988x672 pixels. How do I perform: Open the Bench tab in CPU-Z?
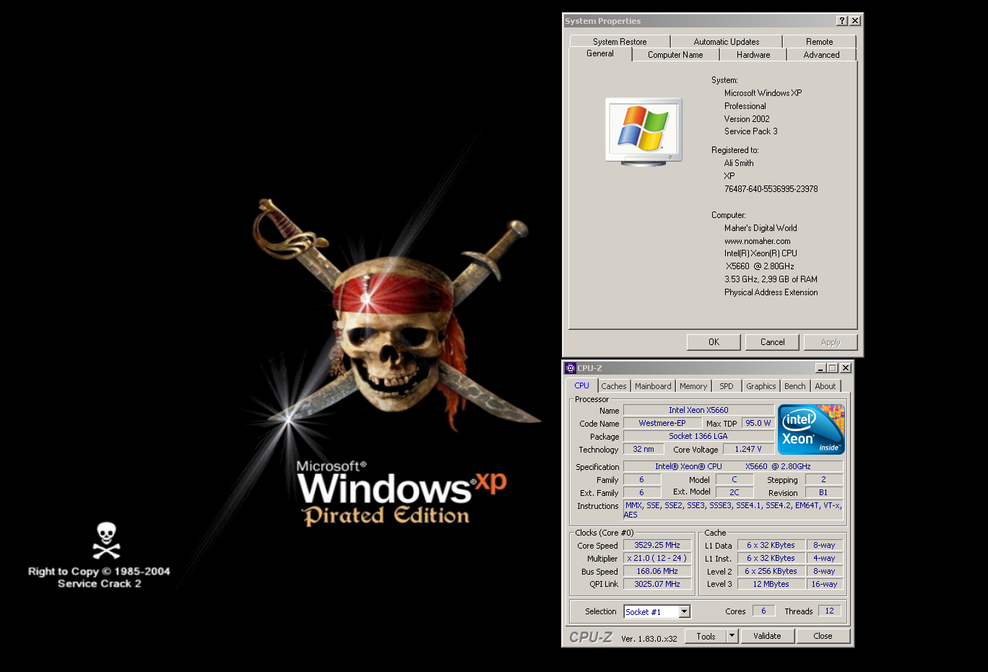[795, 386]
